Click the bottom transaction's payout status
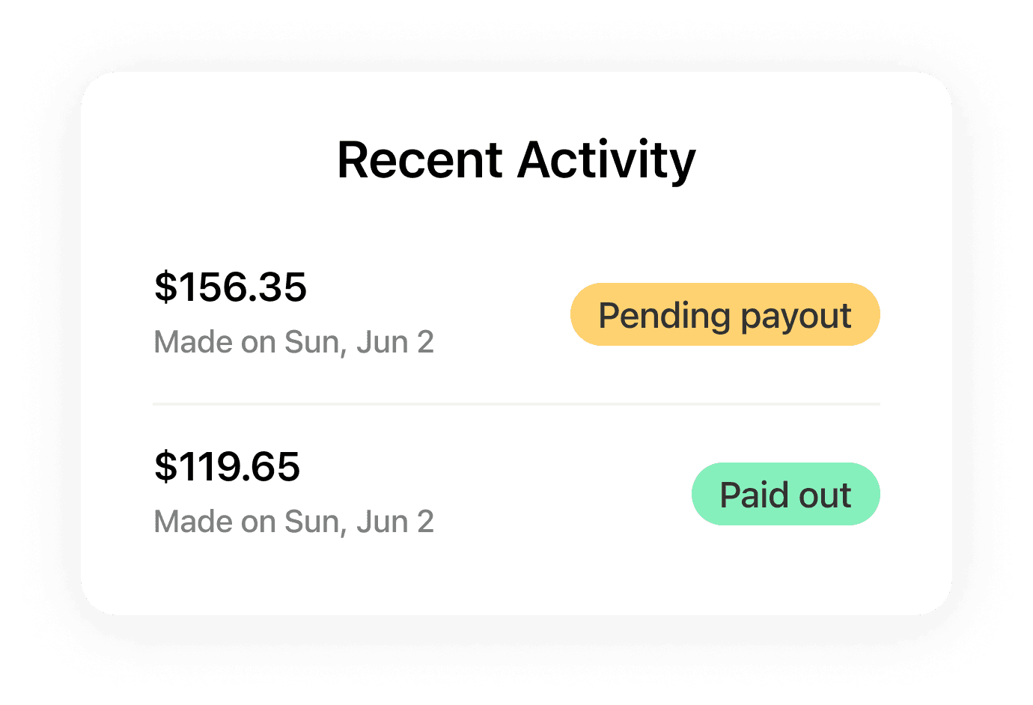The width and height of the screenshot is (1033, 705). point(785,494)
